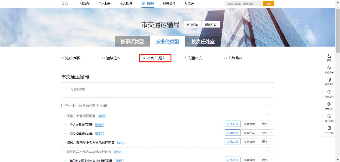Image resolution: width=340 pixels, height=162 pixels.
Task: Open the 我的 profile icon in sidebar
Action: [329, 56]
